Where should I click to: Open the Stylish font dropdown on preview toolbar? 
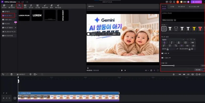pos(97,34)
